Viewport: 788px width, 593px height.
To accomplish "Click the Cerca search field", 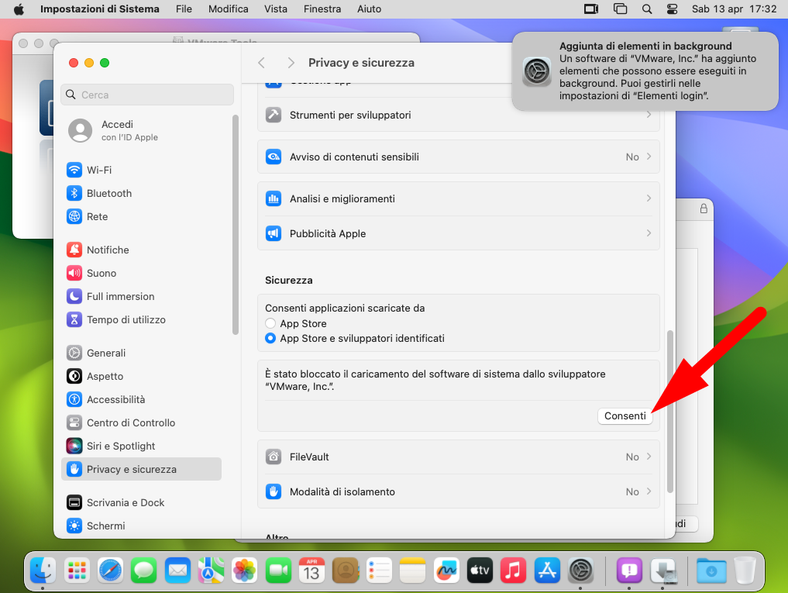I will [147, 95].
